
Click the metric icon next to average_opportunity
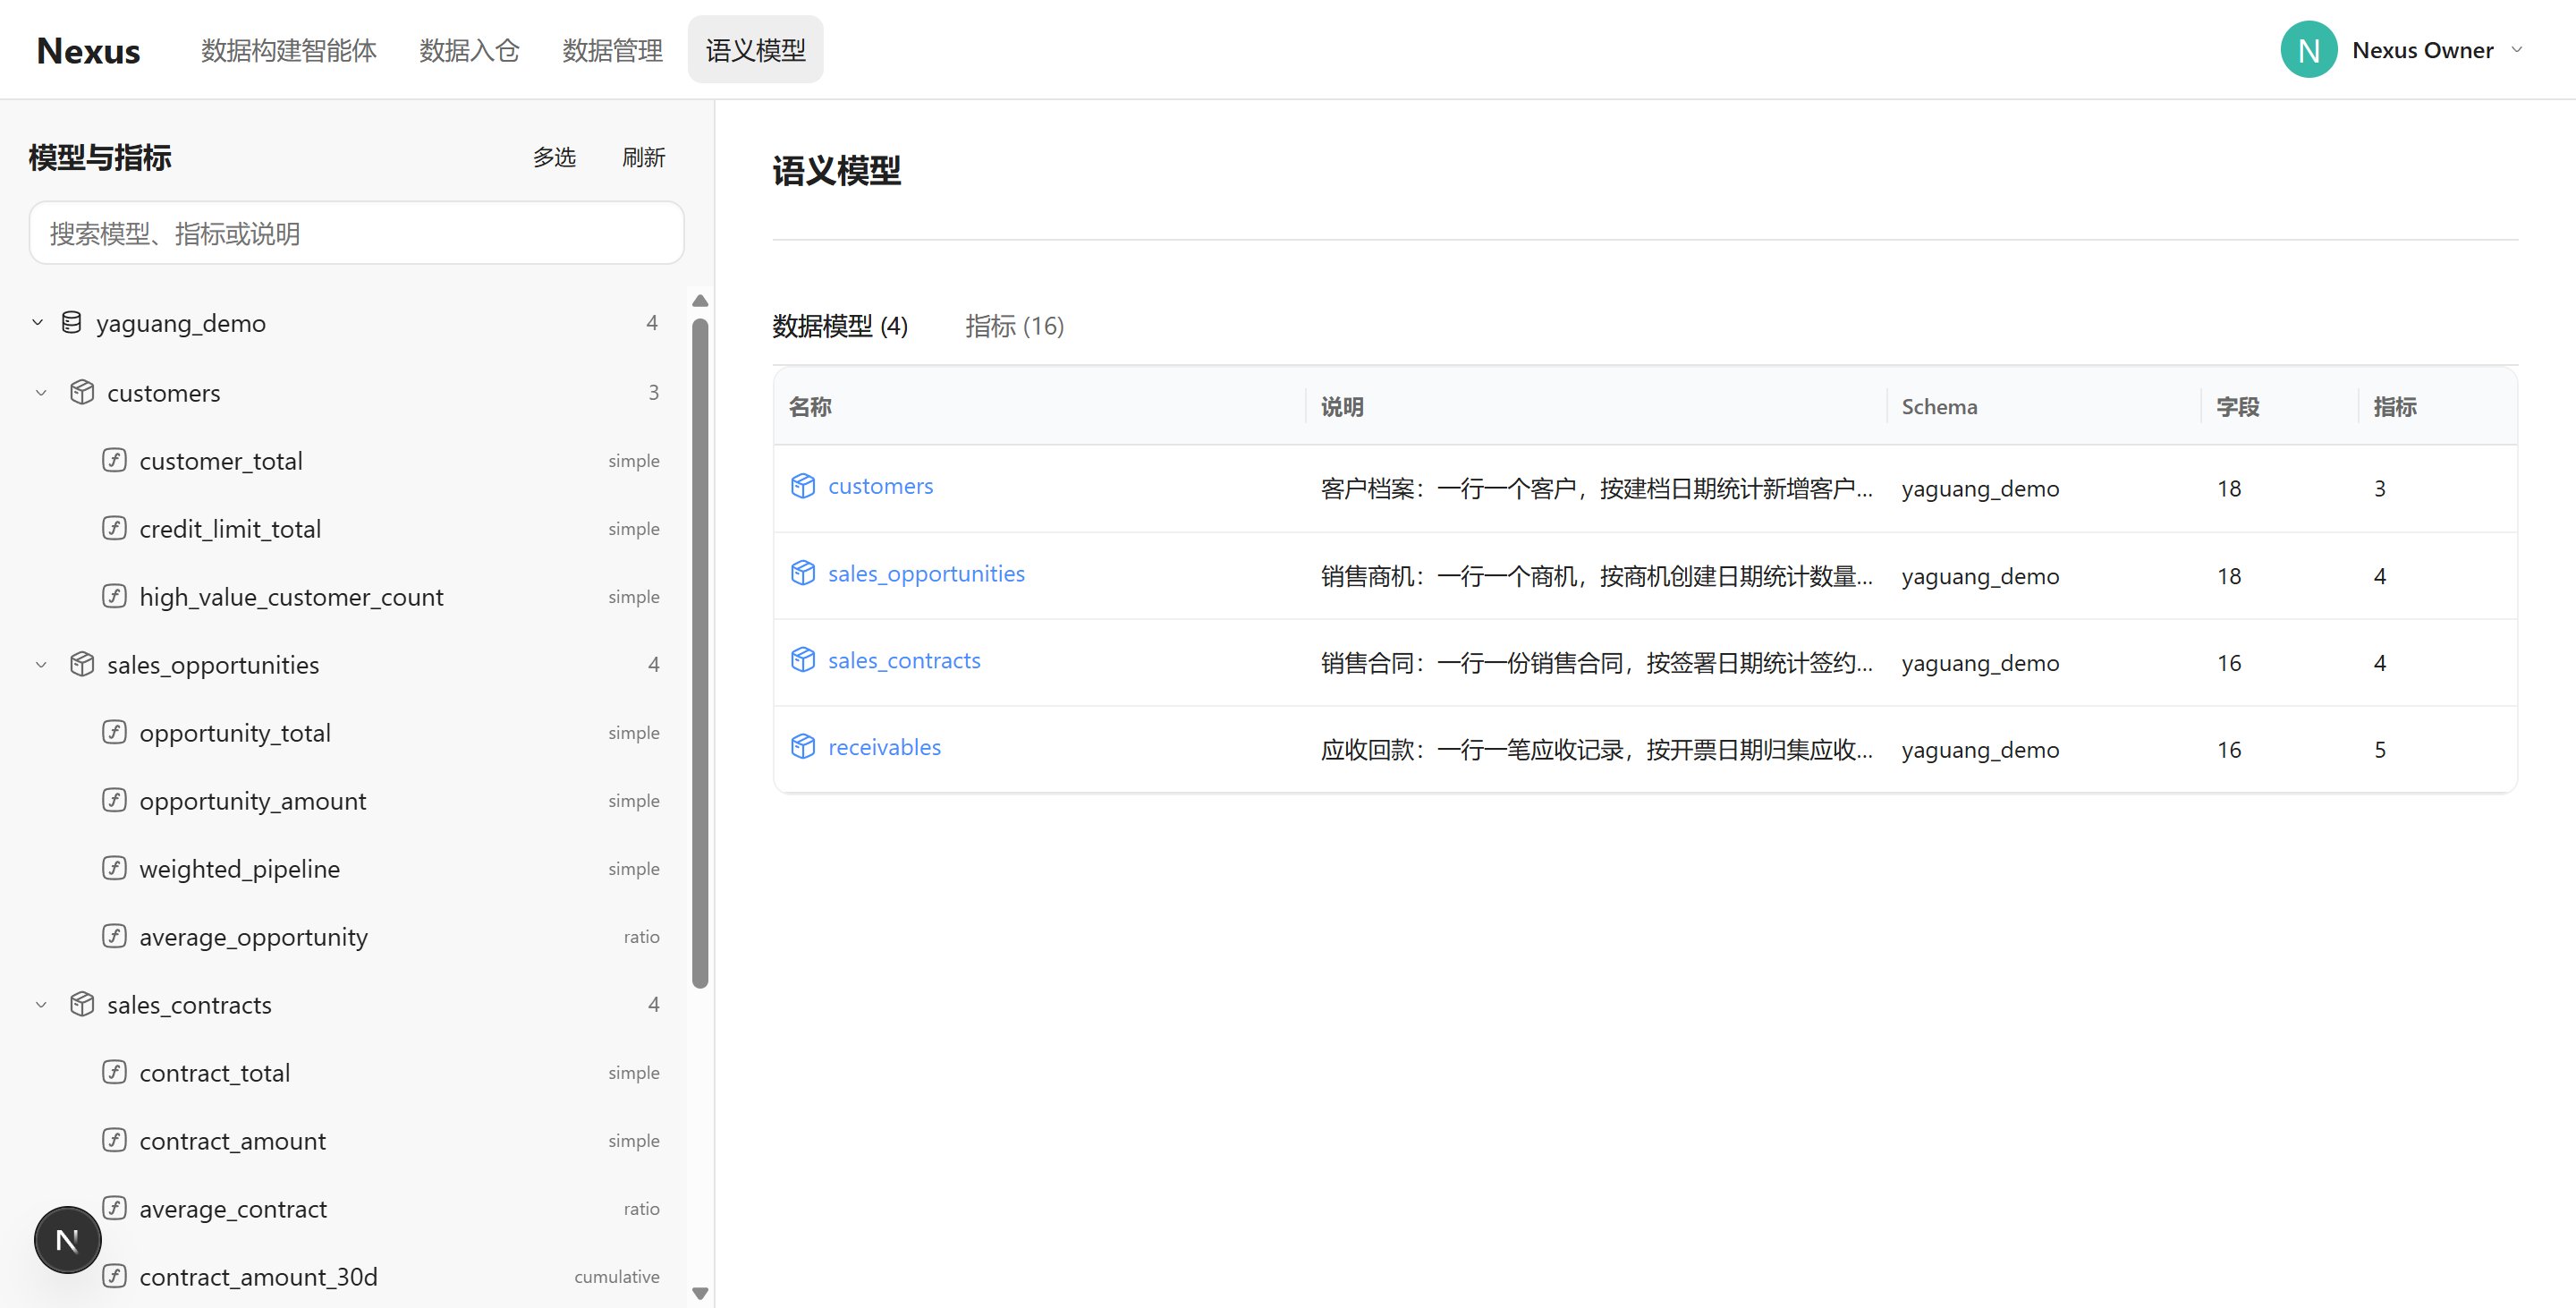click(114, 936)
